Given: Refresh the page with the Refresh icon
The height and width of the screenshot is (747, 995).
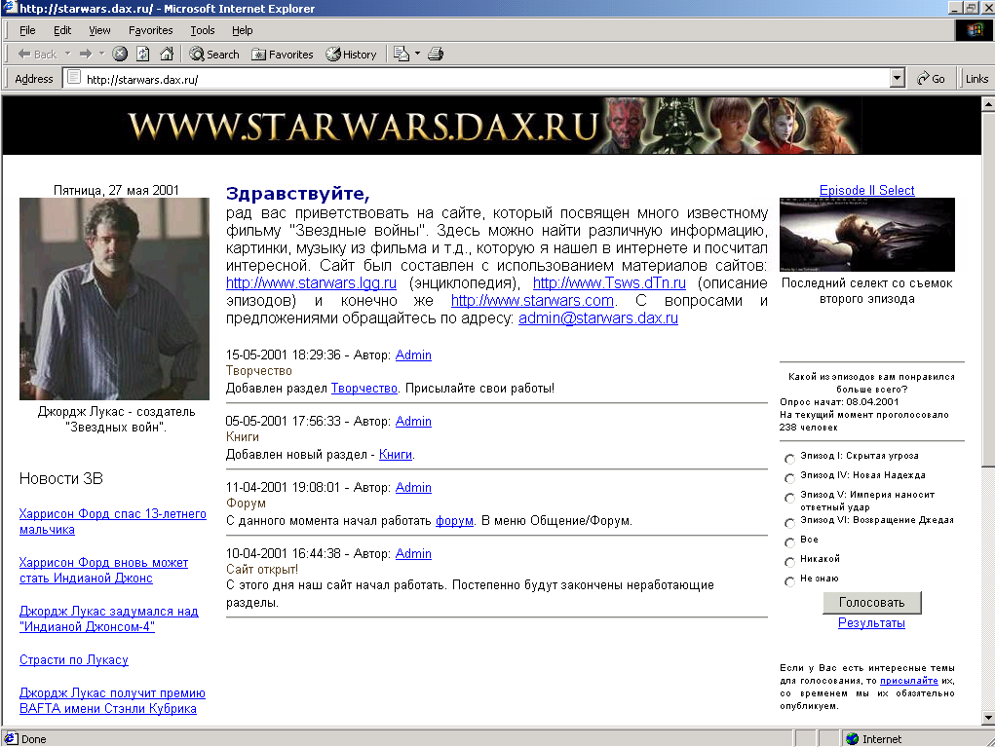Looking at the screenshot, I should (143, 55).
